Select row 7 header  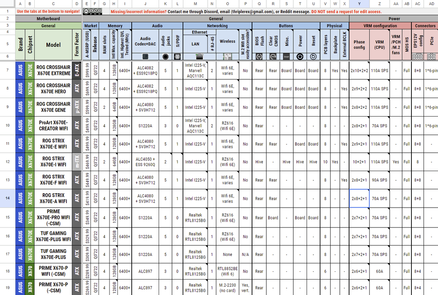tap(7, 70)
